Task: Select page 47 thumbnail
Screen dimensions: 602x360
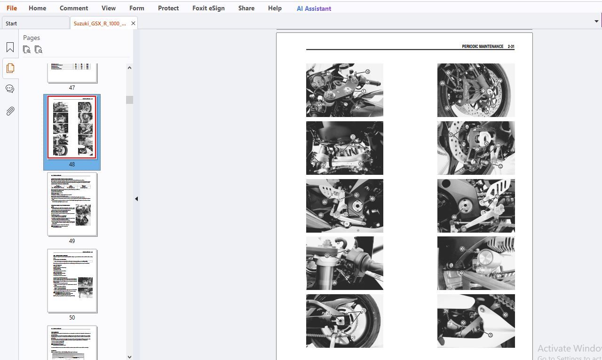Action: (x=72, y=73)
